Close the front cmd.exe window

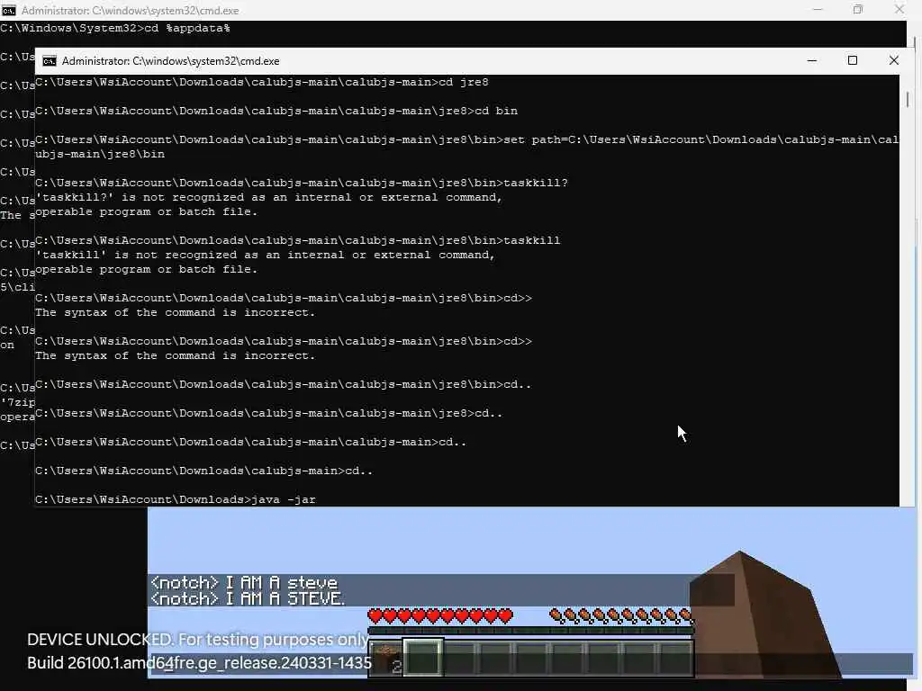(894, 60)
